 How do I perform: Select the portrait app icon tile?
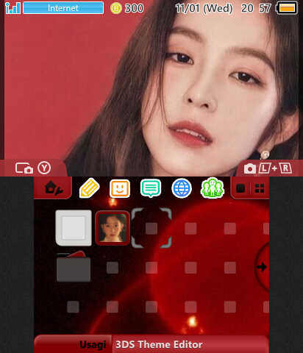tap(113, 228)
